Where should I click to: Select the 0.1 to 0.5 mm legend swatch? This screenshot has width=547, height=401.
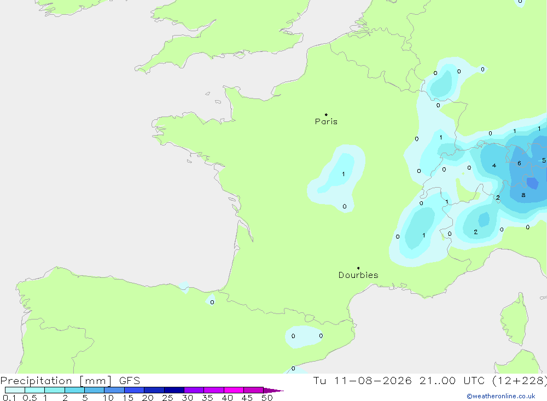point(15,390)
